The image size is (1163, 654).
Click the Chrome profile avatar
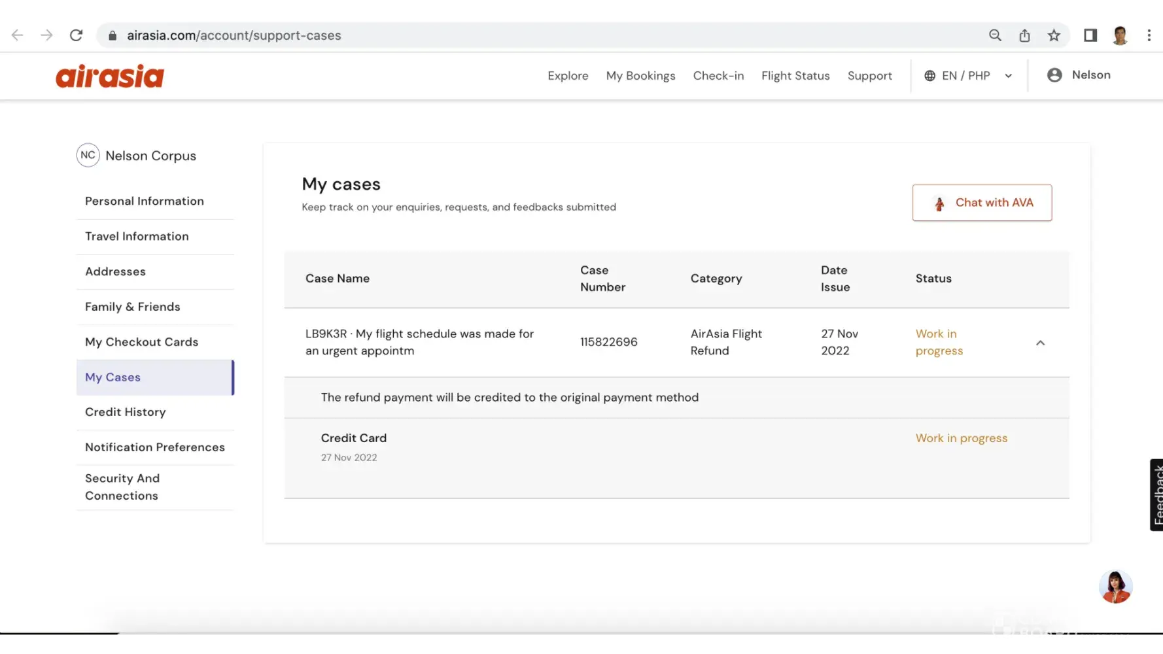pyautogui.click(x=1120, y=35)
